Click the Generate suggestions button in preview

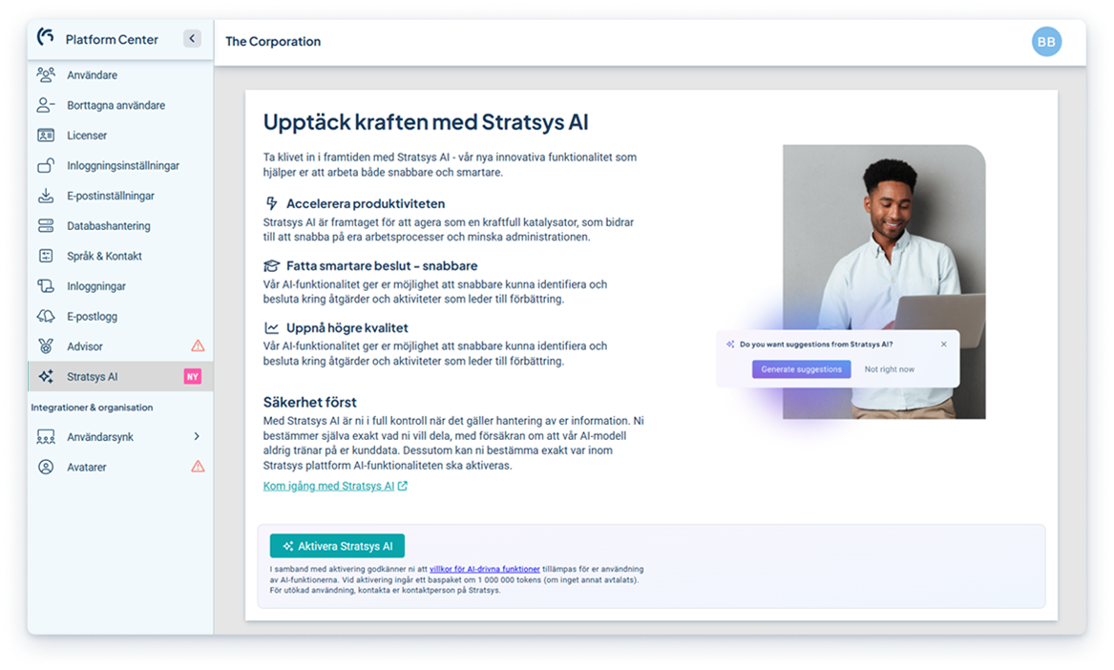tap(801, 369)
